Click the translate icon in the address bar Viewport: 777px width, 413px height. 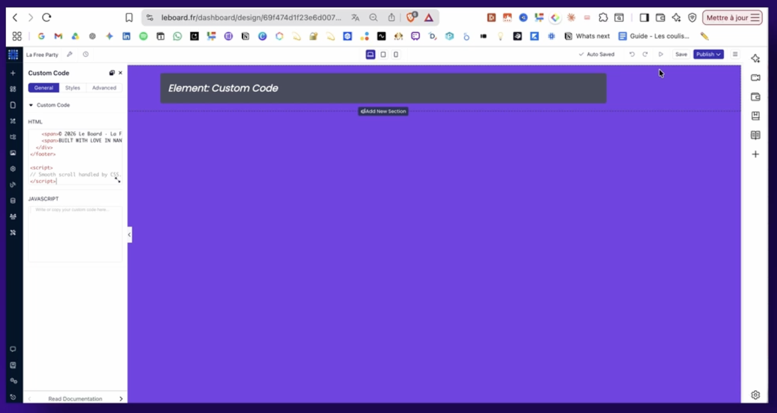(355, 18)
